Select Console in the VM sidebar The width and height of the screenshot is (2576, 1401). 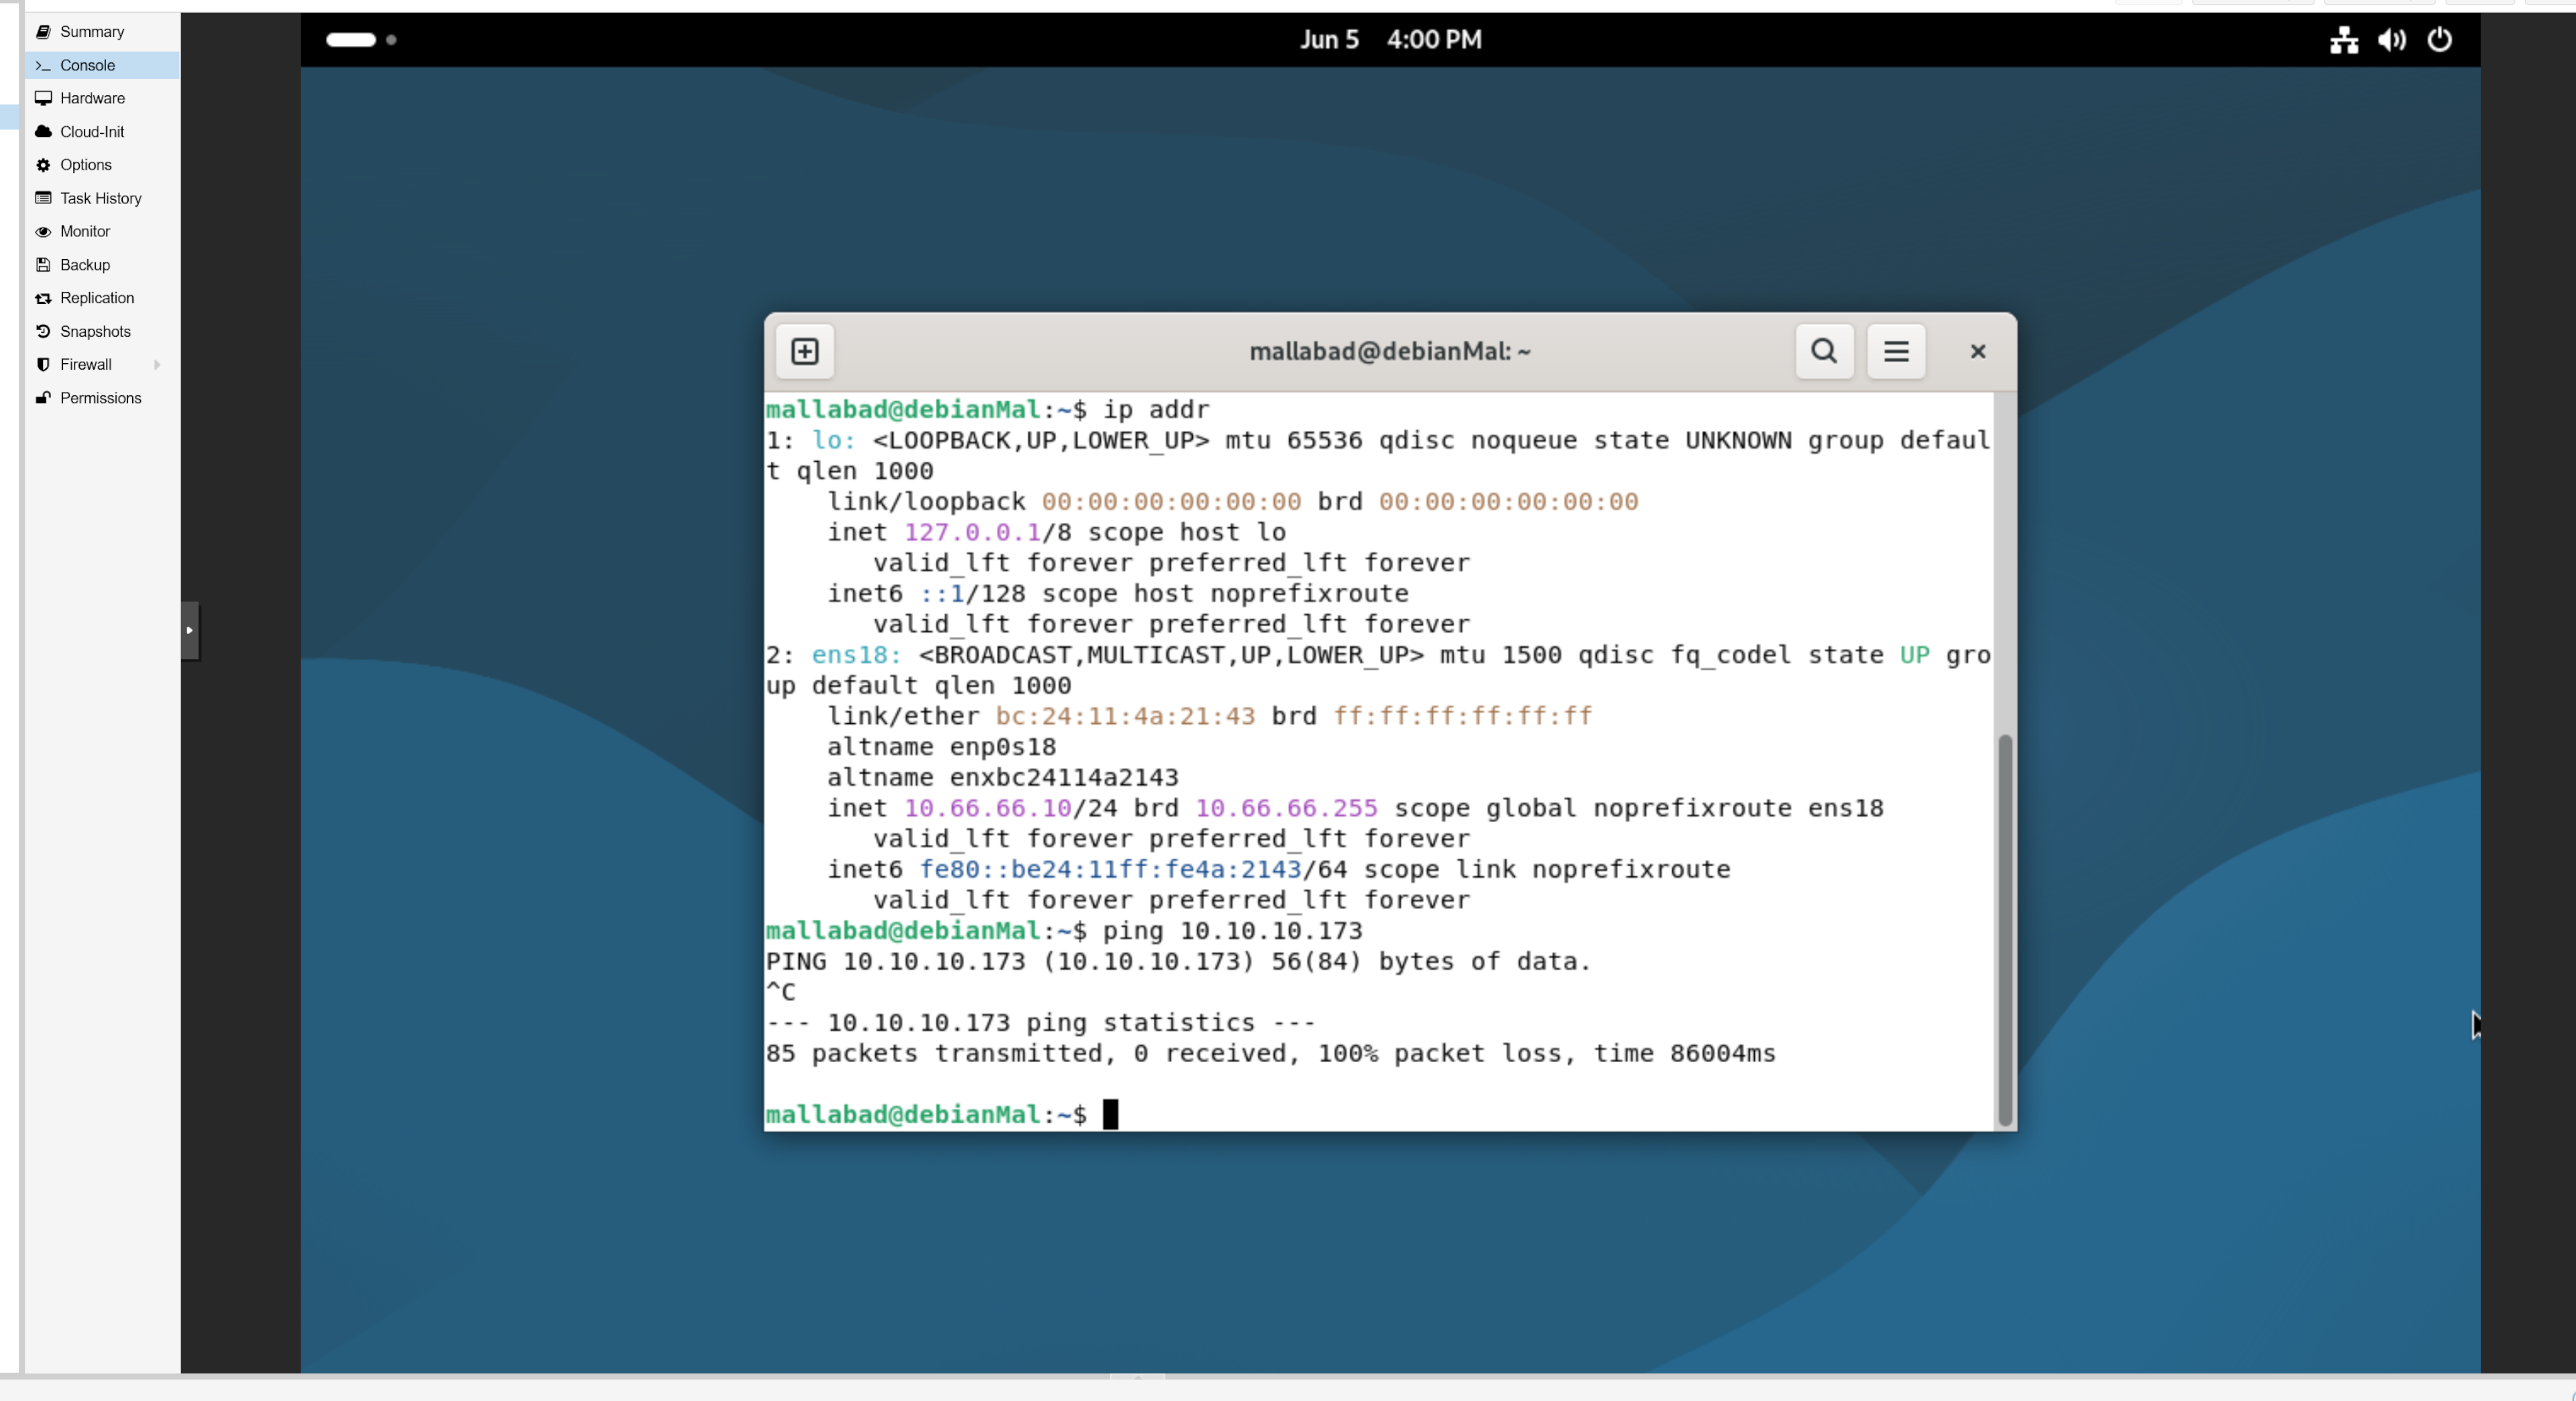click(x=102, y=65)
